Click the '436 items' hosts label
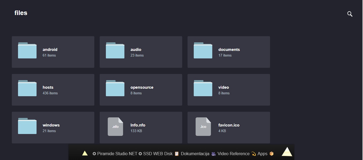Image resolution: width=363 pixels, height=160 pixels. point(50,93)
